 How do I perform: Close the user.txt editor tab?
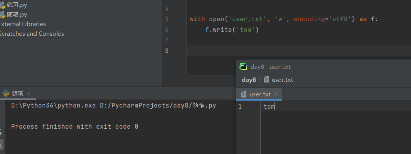click(x=277, y=94)
